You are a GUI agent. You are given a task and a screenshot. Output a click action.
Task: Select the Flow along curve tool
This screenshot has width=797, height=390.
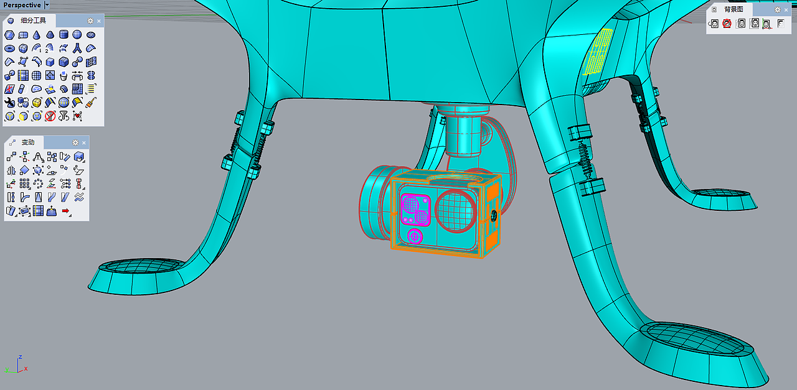52,197
